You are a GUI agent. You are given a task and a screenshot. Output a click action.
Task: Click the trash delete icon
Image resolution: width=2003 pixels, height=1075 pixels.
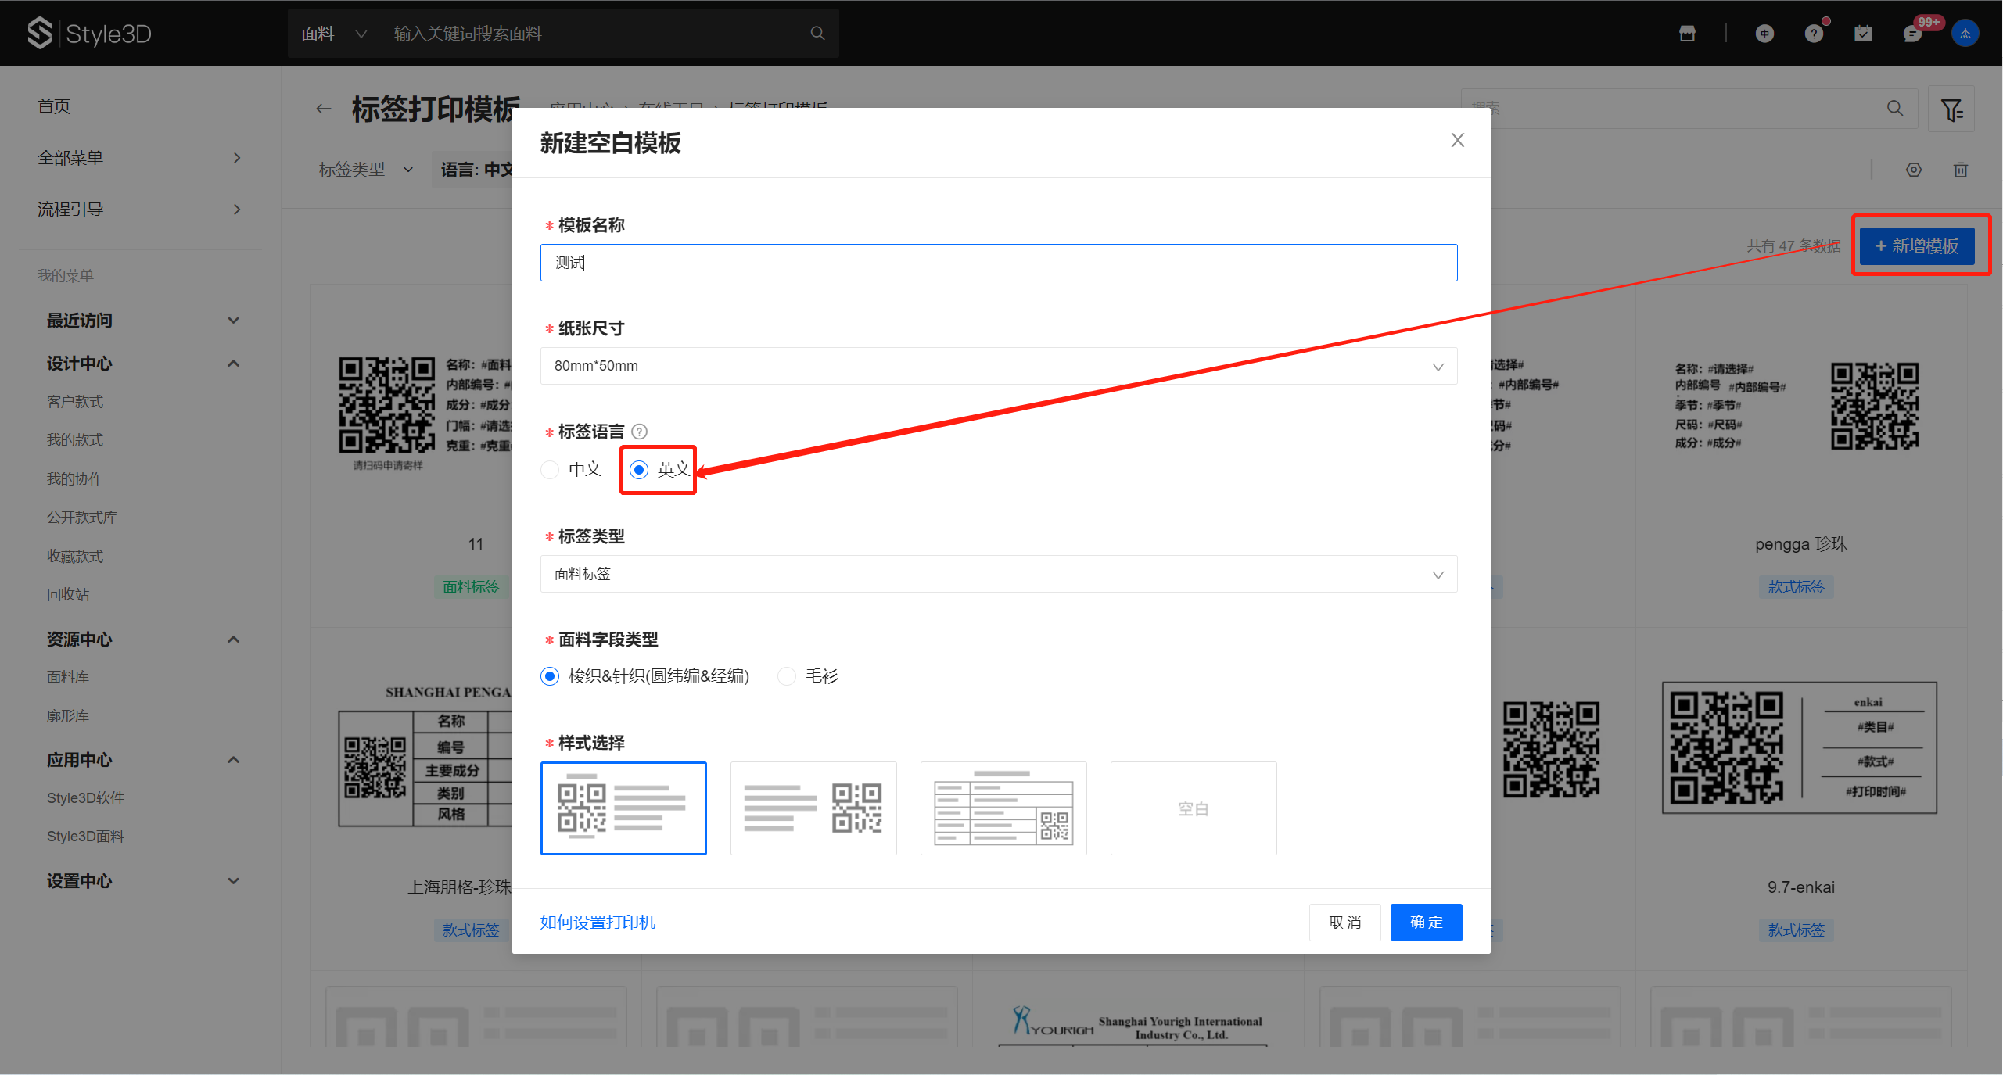click(x=1961, y=170)
